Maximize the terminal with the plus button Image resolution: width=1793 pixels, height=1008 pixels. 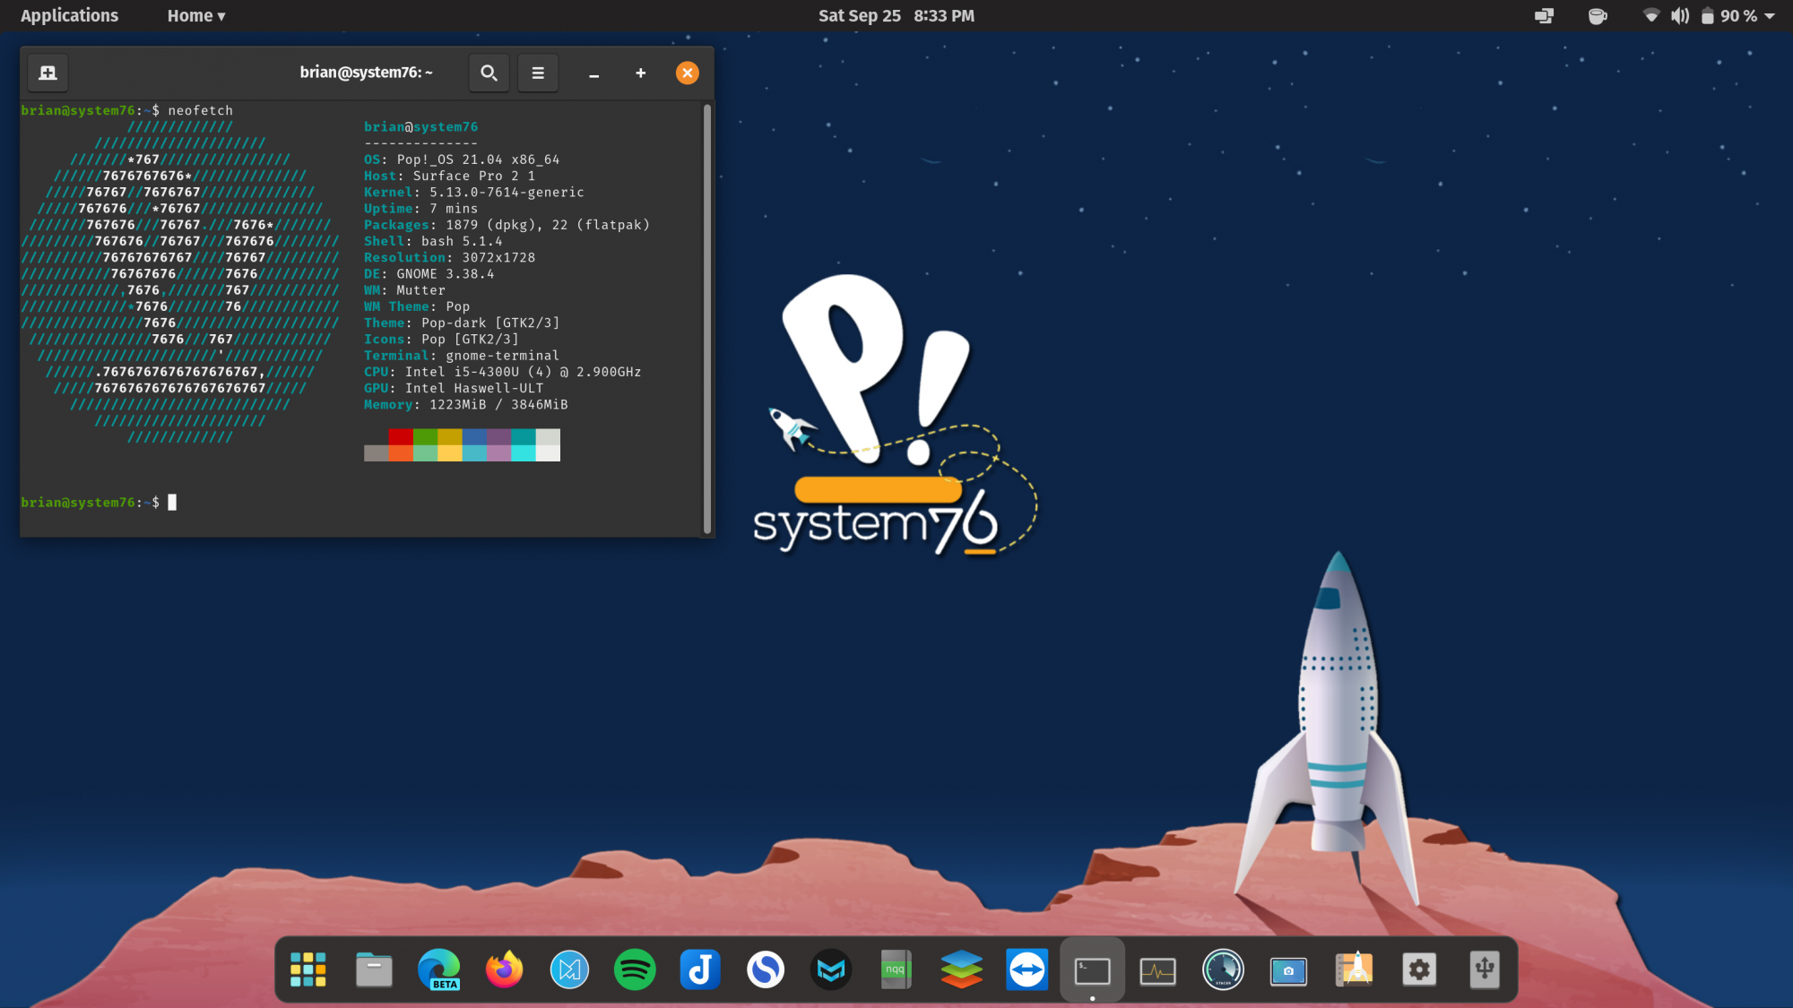640,73
